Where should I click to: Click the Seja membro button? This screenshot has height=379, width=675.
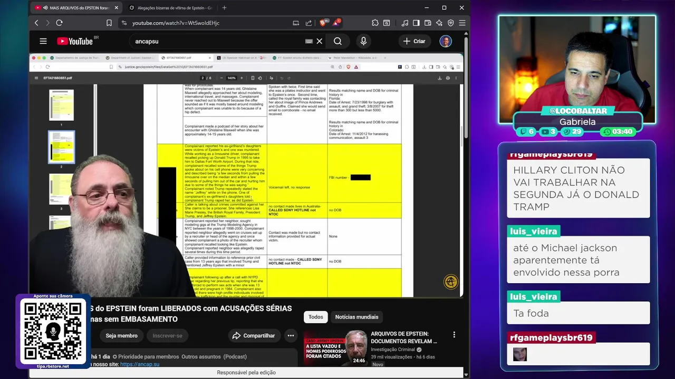tap(121, 336)
